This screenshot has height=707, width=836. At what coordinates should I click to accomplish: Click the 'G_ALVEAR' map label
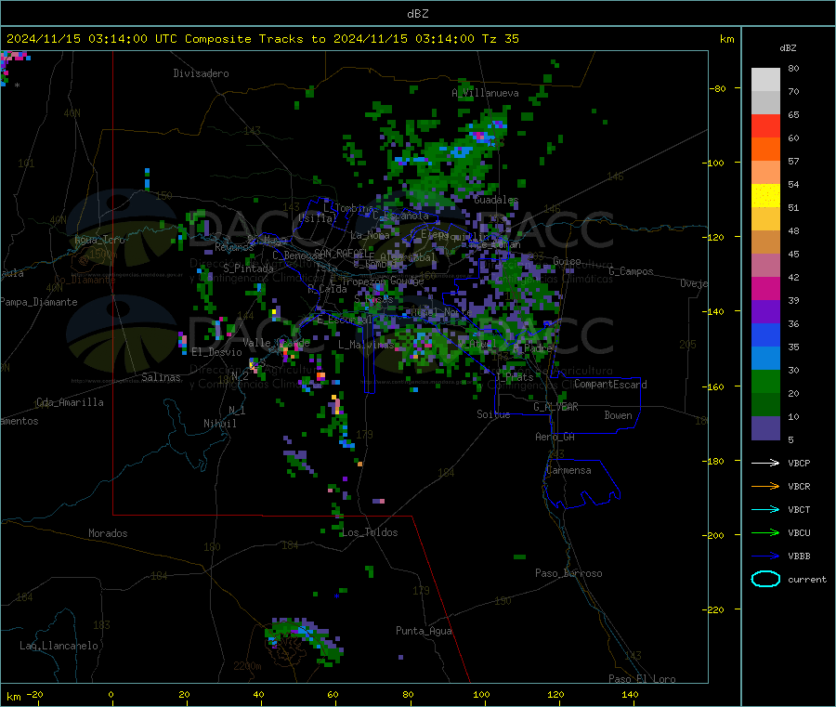pos(555,407)
